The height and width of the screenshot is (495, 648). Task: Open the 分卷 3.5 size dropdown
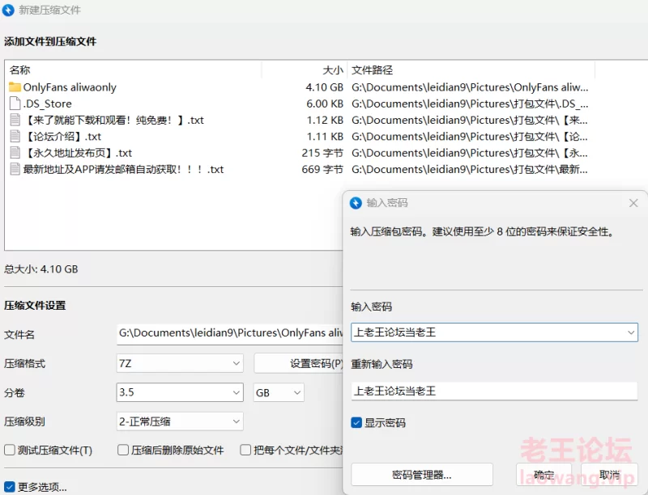pyautogui.click(x=180, y=392)
